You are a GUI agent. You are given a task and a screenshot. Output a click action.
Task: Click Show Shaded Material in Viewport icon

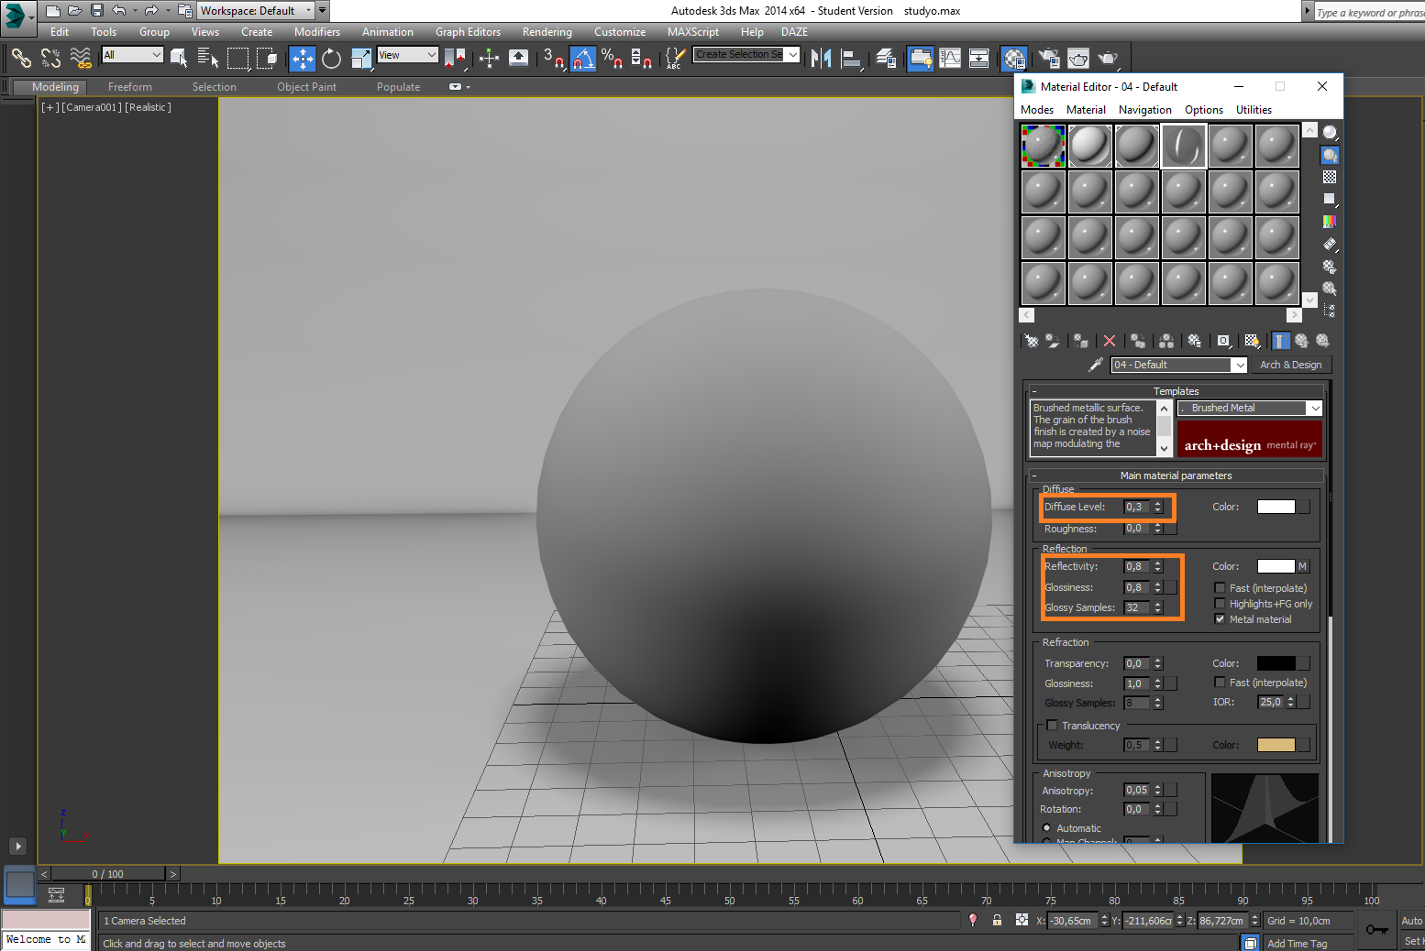tap(1253, 341)
